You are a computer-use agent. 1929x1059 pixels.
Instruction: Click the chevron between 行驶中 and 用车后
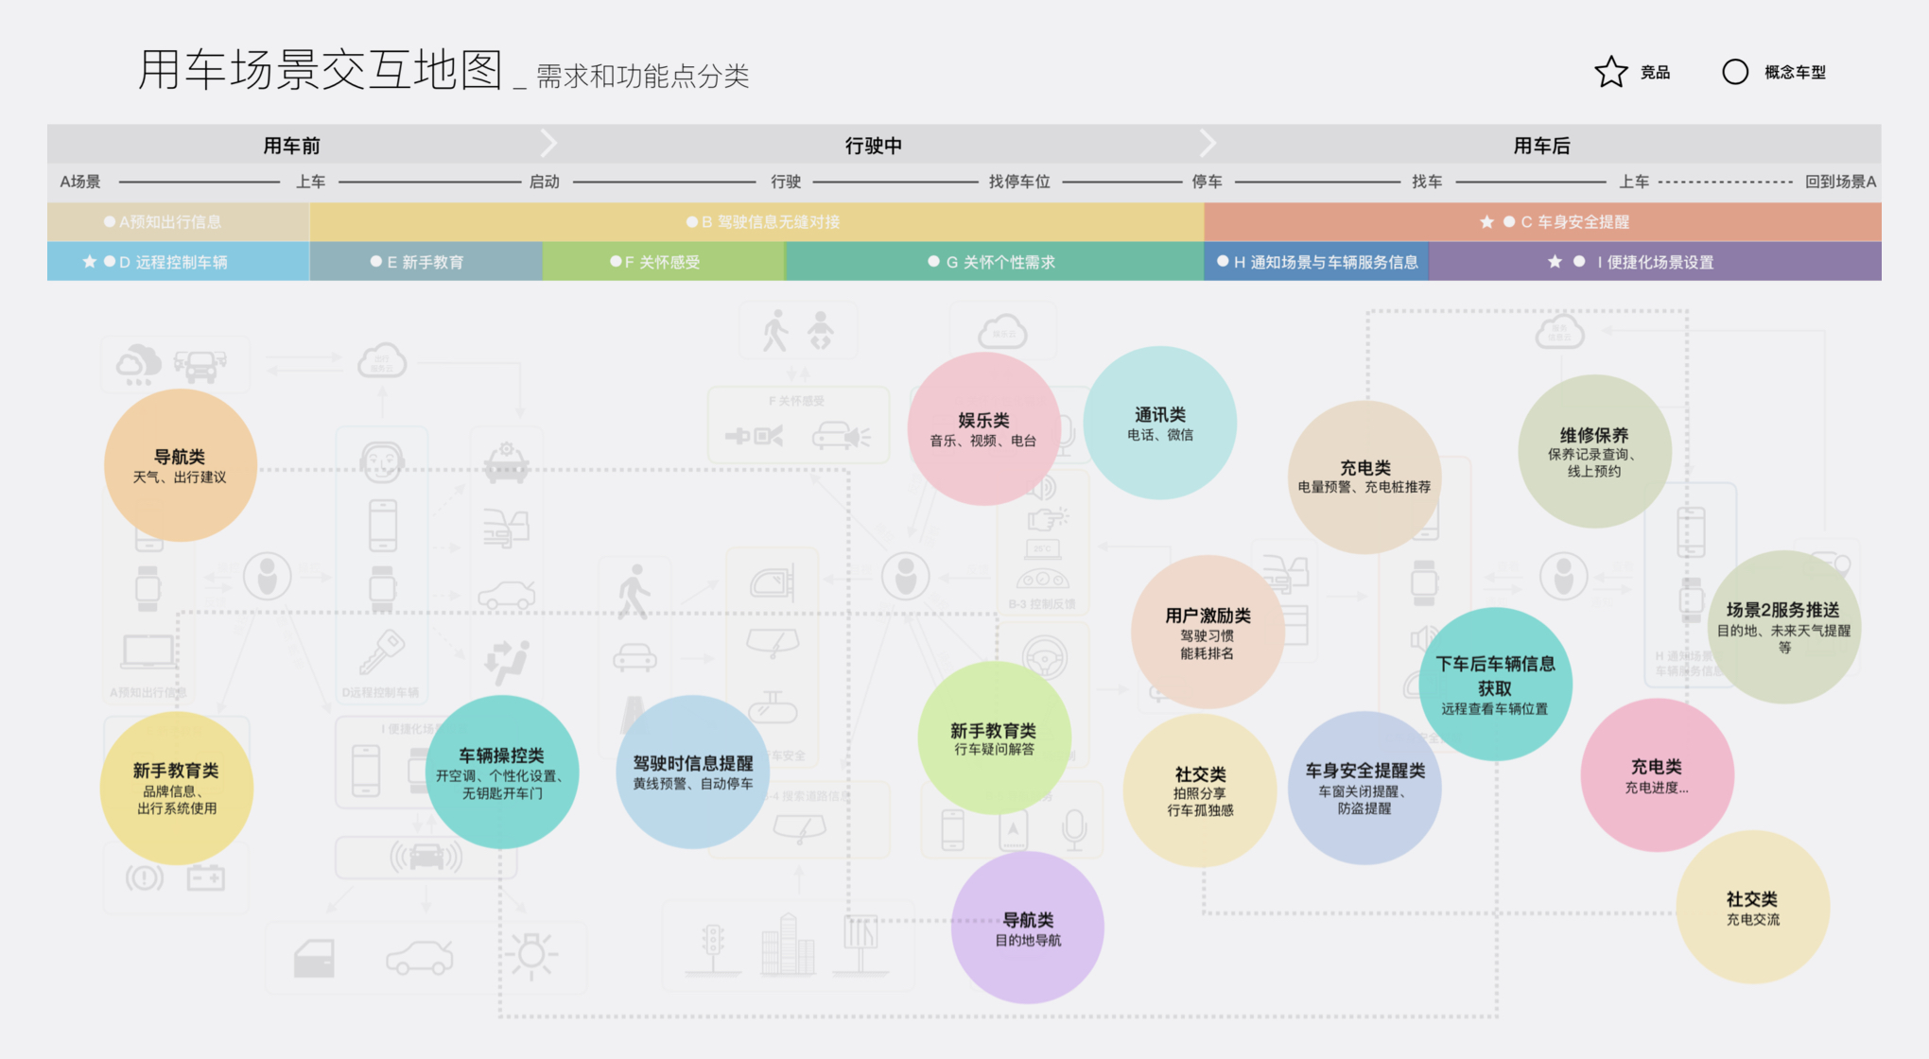click(x=1208, y=143)
